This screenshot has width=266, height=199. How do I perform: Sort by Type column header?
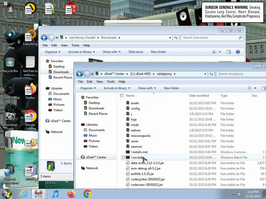click(224, 96)
